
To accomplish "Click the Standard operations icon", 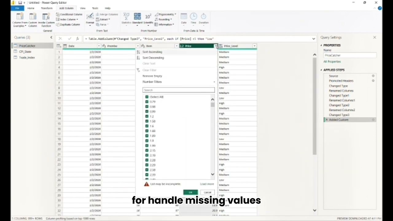I will 137,17.
